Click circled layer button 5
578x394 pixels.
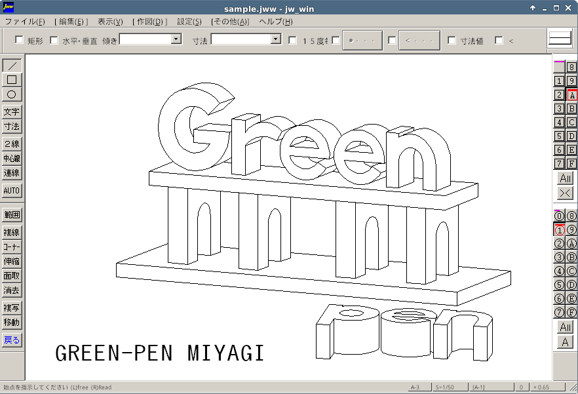click(559, 285)
